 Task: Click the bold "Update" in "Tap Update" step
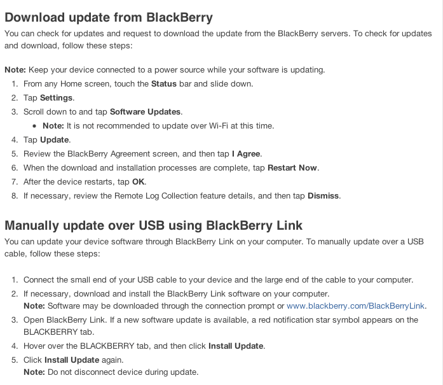click(x=55, y=140)
